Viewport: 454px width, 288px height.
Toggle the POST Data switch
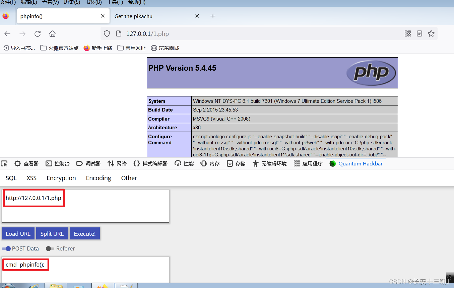6,248
